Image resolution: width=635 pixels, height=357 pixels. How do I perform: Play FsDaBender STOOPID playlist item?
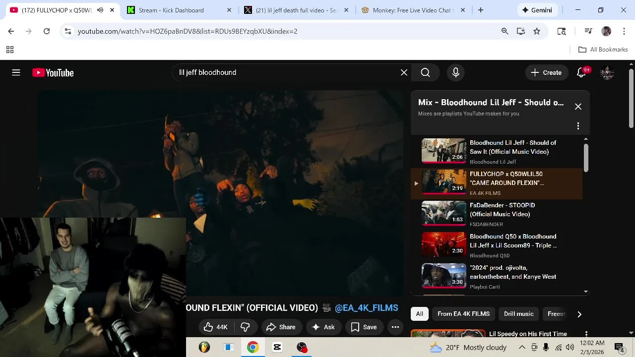pyautogui.click(x=497, y=214)
